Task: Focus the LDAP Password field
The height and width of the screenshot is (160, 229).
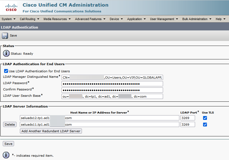Action: click(112, 84)
